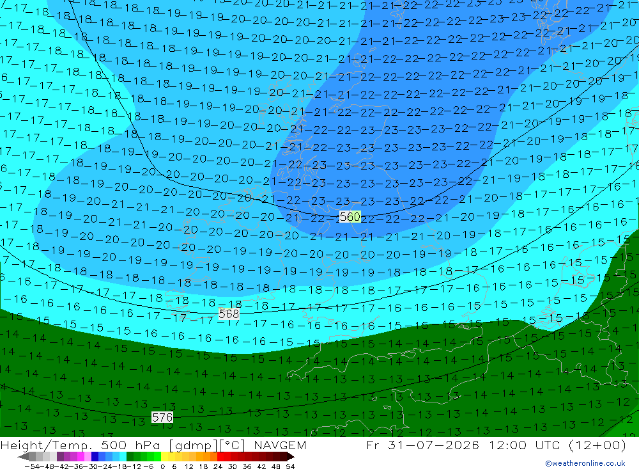Click the NAVGEM model name

pyautogui.click(x=280, y=445)
